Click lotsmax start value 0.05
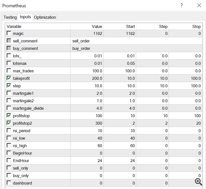206x189 pixels. [131, 64]
